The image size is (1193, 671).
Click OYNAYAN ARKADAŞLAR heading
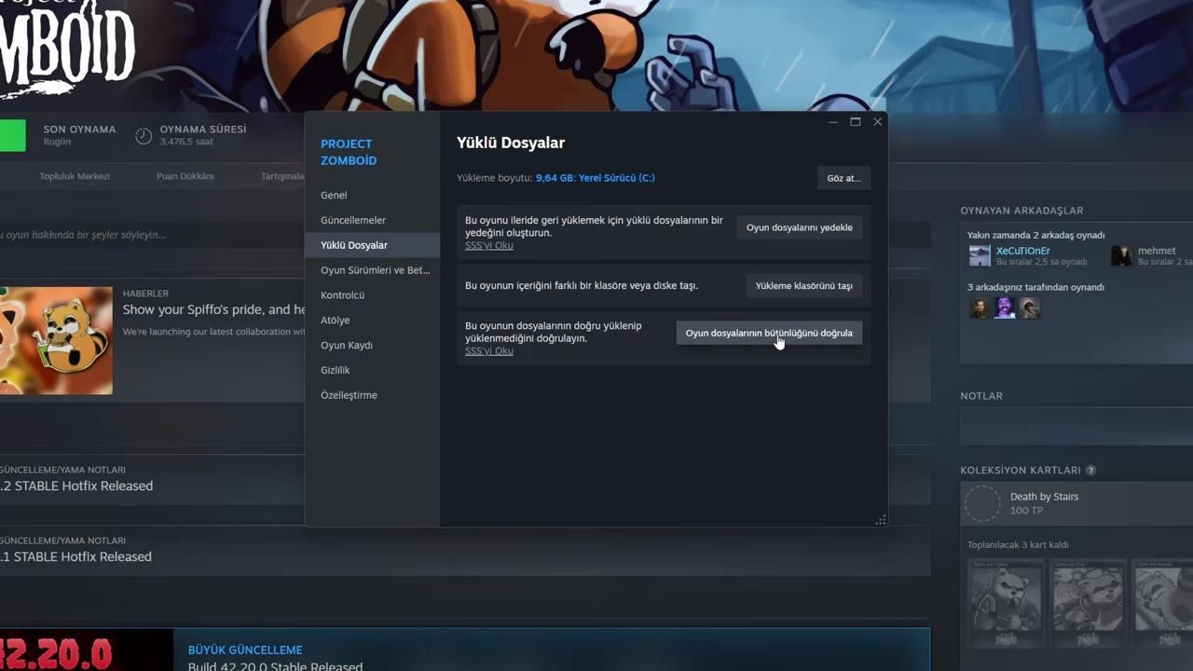point(1022,211)
